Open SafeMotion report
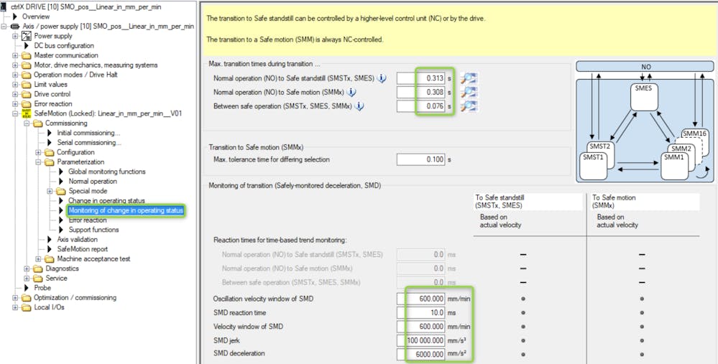This screenshot has height=364, width=718. coord(83,249)
